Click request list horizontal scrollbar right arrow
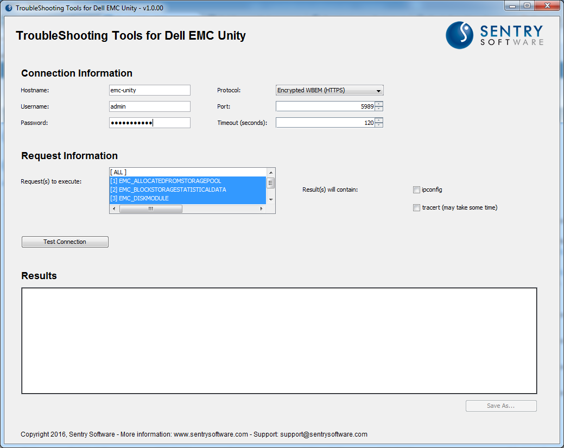This screenshot has height=448, width=564. point(262,209)
